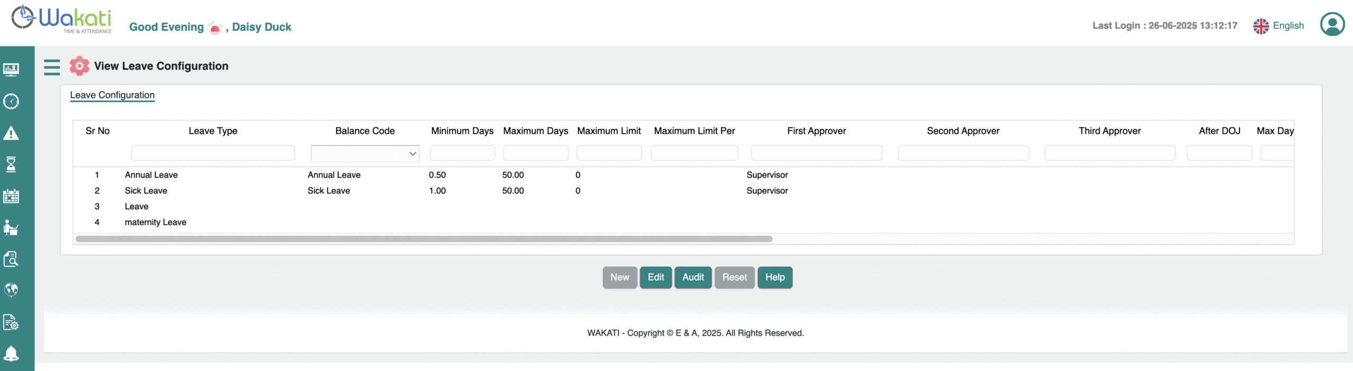Open the document settings gear sidebar icon
Viewport: 1353px width, 371px height.
[11, 322]
